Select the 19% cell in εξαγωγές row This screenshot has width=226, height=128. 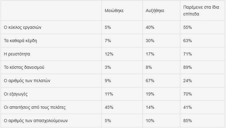tap(150, 94)
